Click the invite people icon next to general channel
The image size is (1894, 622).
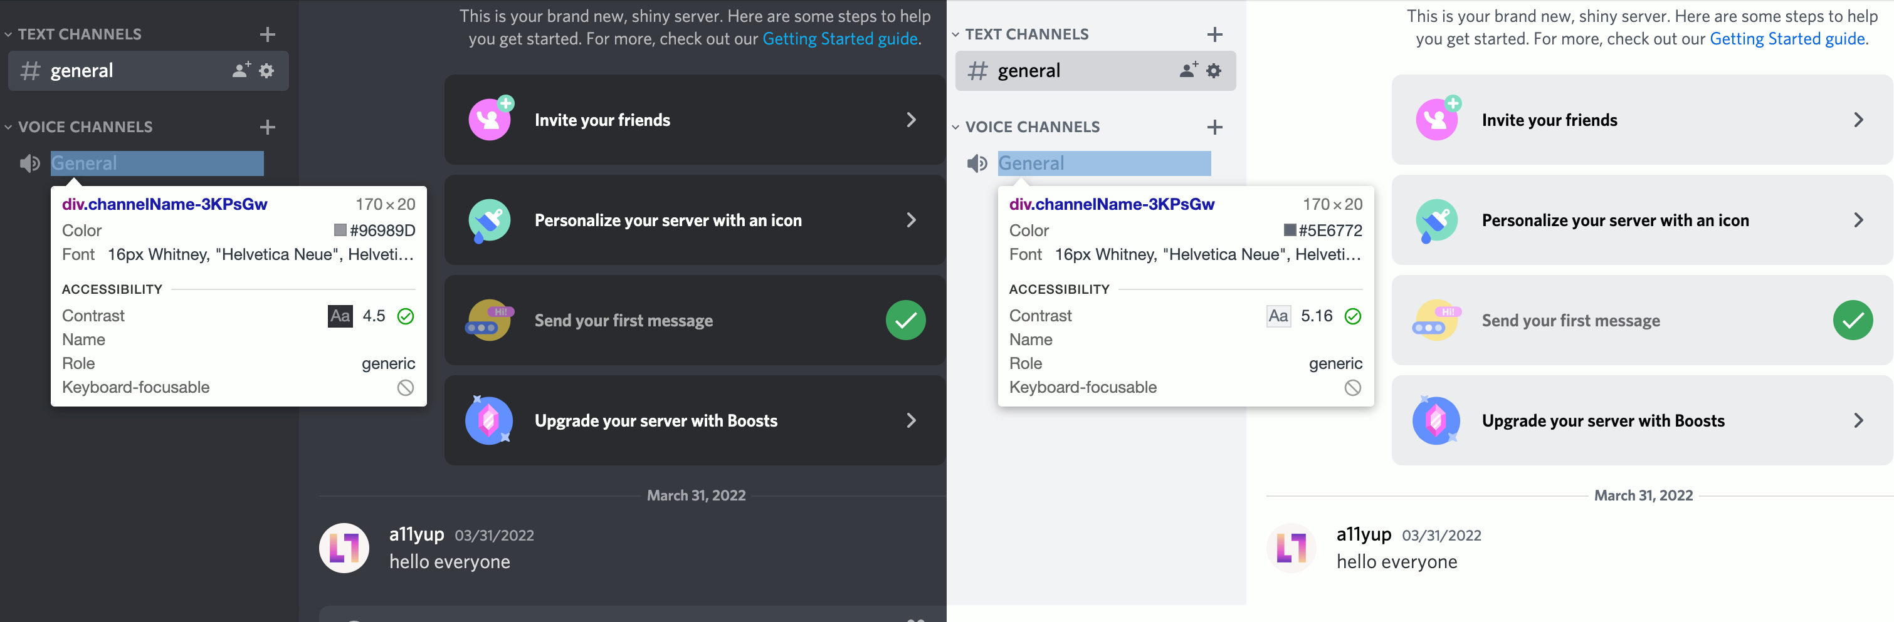click(239, 71)
